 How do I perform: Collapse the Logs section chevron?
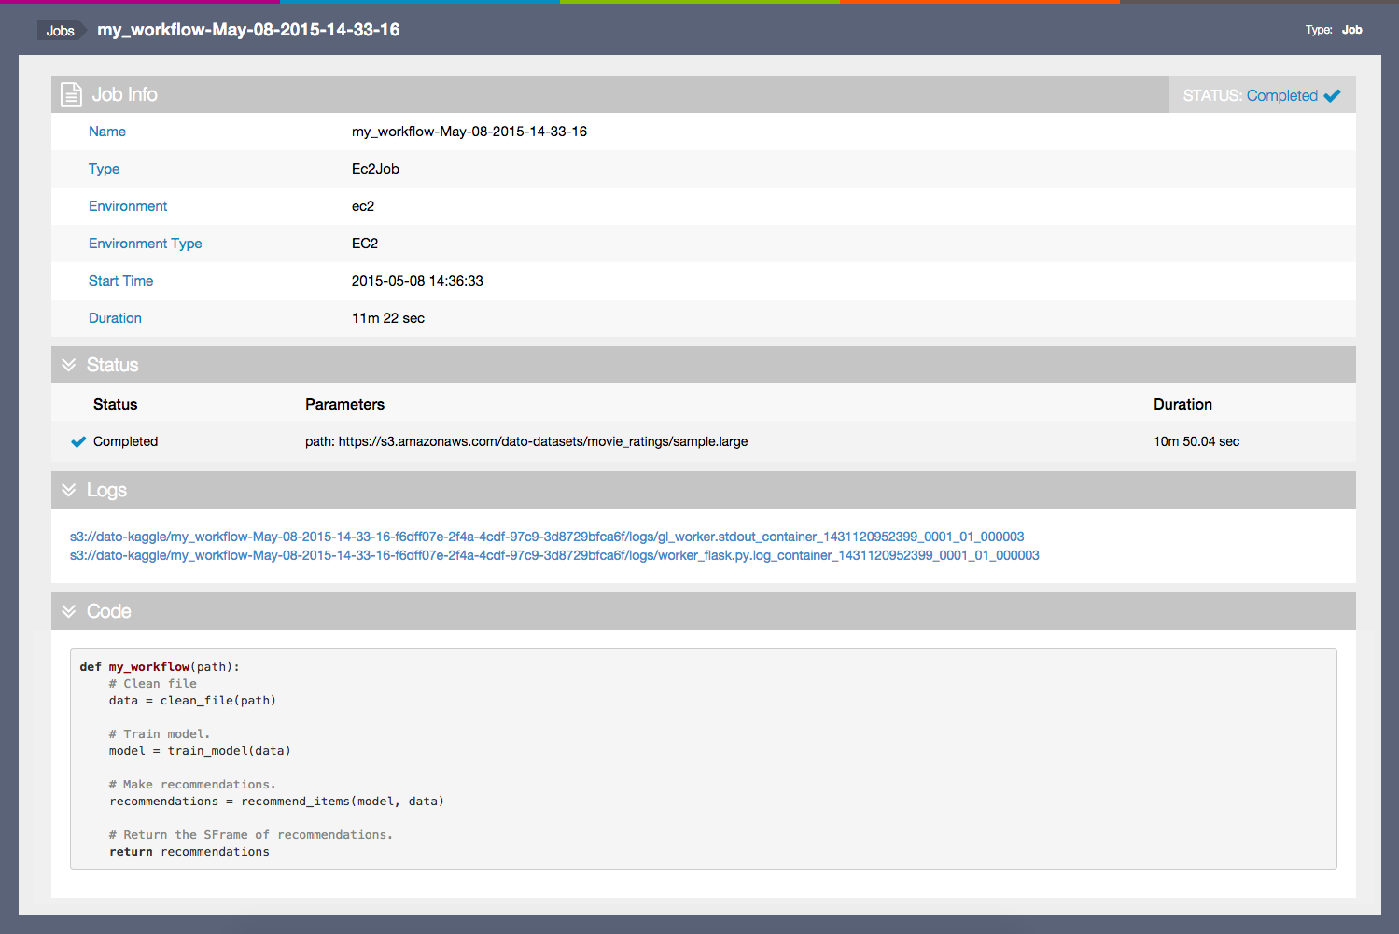(68, 490)
